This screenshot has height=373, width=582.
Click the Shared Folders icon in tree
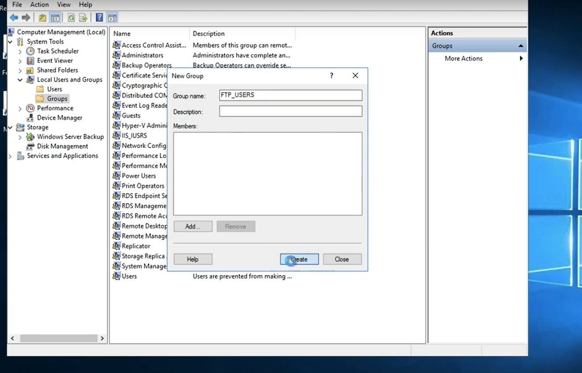[x=30, y=70]
